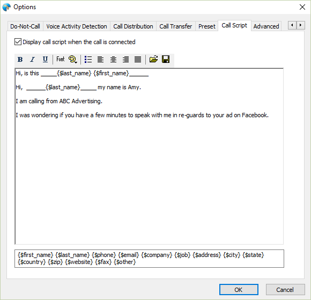Align script text to the left

[x=101, y=59]
